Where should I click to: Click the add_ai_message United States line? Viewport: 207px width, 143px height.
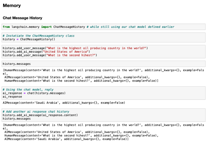(46, 52)
